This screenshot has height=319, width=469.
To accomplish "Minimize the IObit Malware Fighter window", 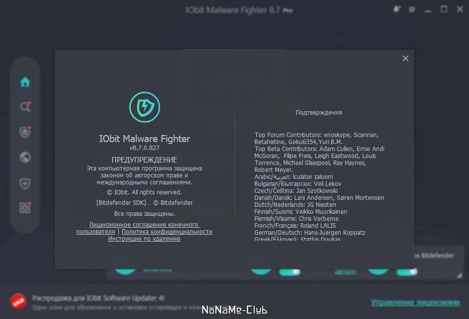I will click(x=428, y=10).
